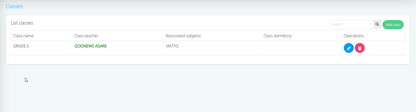The height and width of the screenshot is (112, 416).
Task: Click the blue pencil edit icon for GRADE 6
Action: pyautogui.click(x=348, y=48)
